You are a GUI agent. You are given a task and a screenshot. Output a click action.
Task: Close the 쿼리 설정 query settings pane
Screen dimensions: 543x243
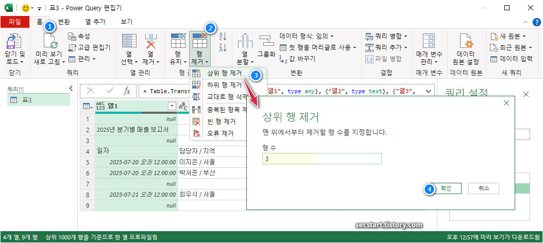[526, 94]
